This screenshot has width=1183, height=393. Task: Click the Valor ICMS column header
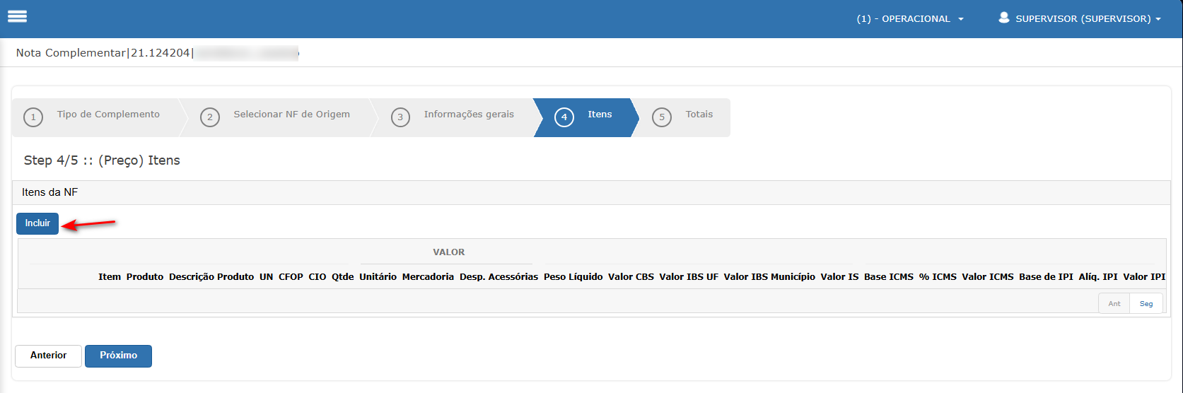click(x=987, y=277)
